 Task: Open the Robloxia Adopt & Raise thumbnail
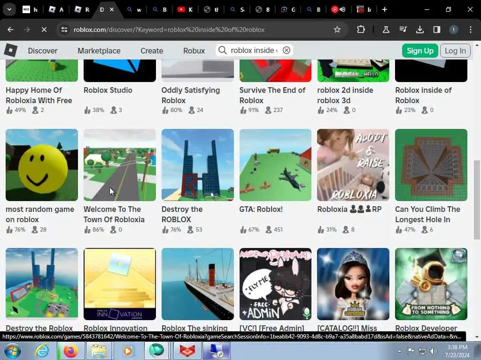(x=353, y=165)
